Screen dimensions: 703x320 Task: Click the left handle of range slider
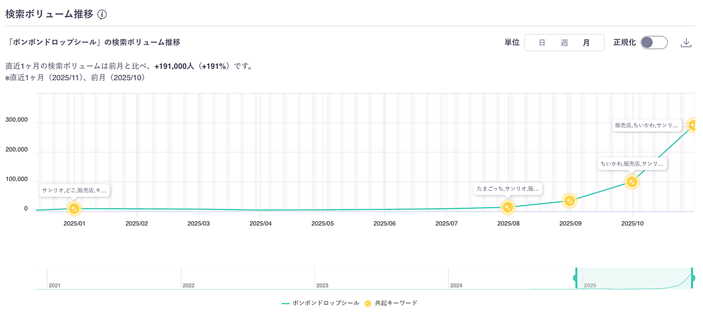(x=576, y=278)
